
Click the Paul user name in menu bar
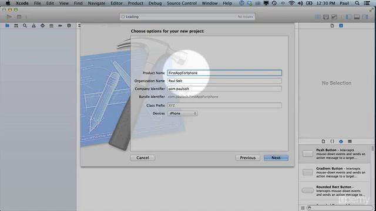(344, 3)
